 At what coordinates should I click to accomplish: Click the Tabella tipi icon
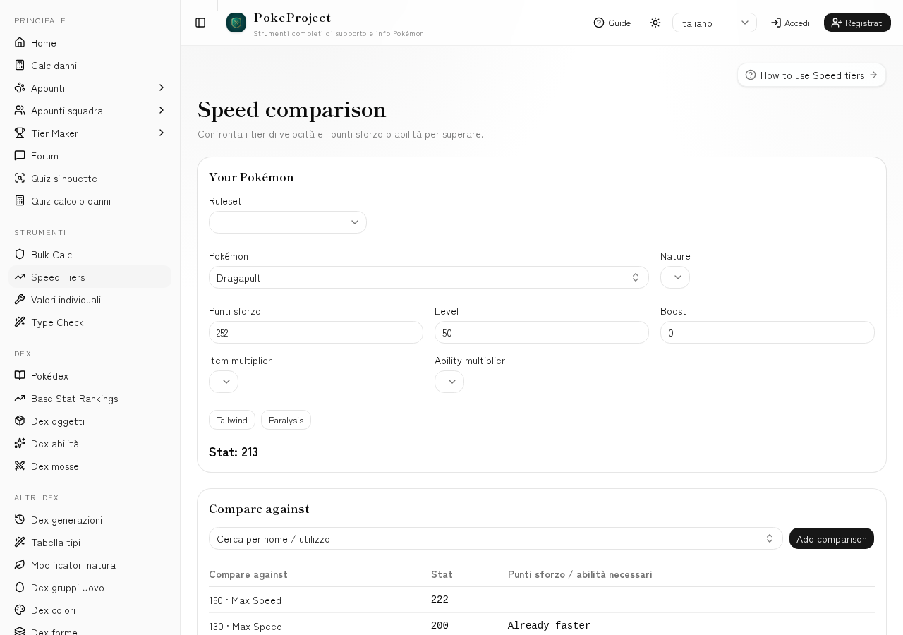(20, 543)
